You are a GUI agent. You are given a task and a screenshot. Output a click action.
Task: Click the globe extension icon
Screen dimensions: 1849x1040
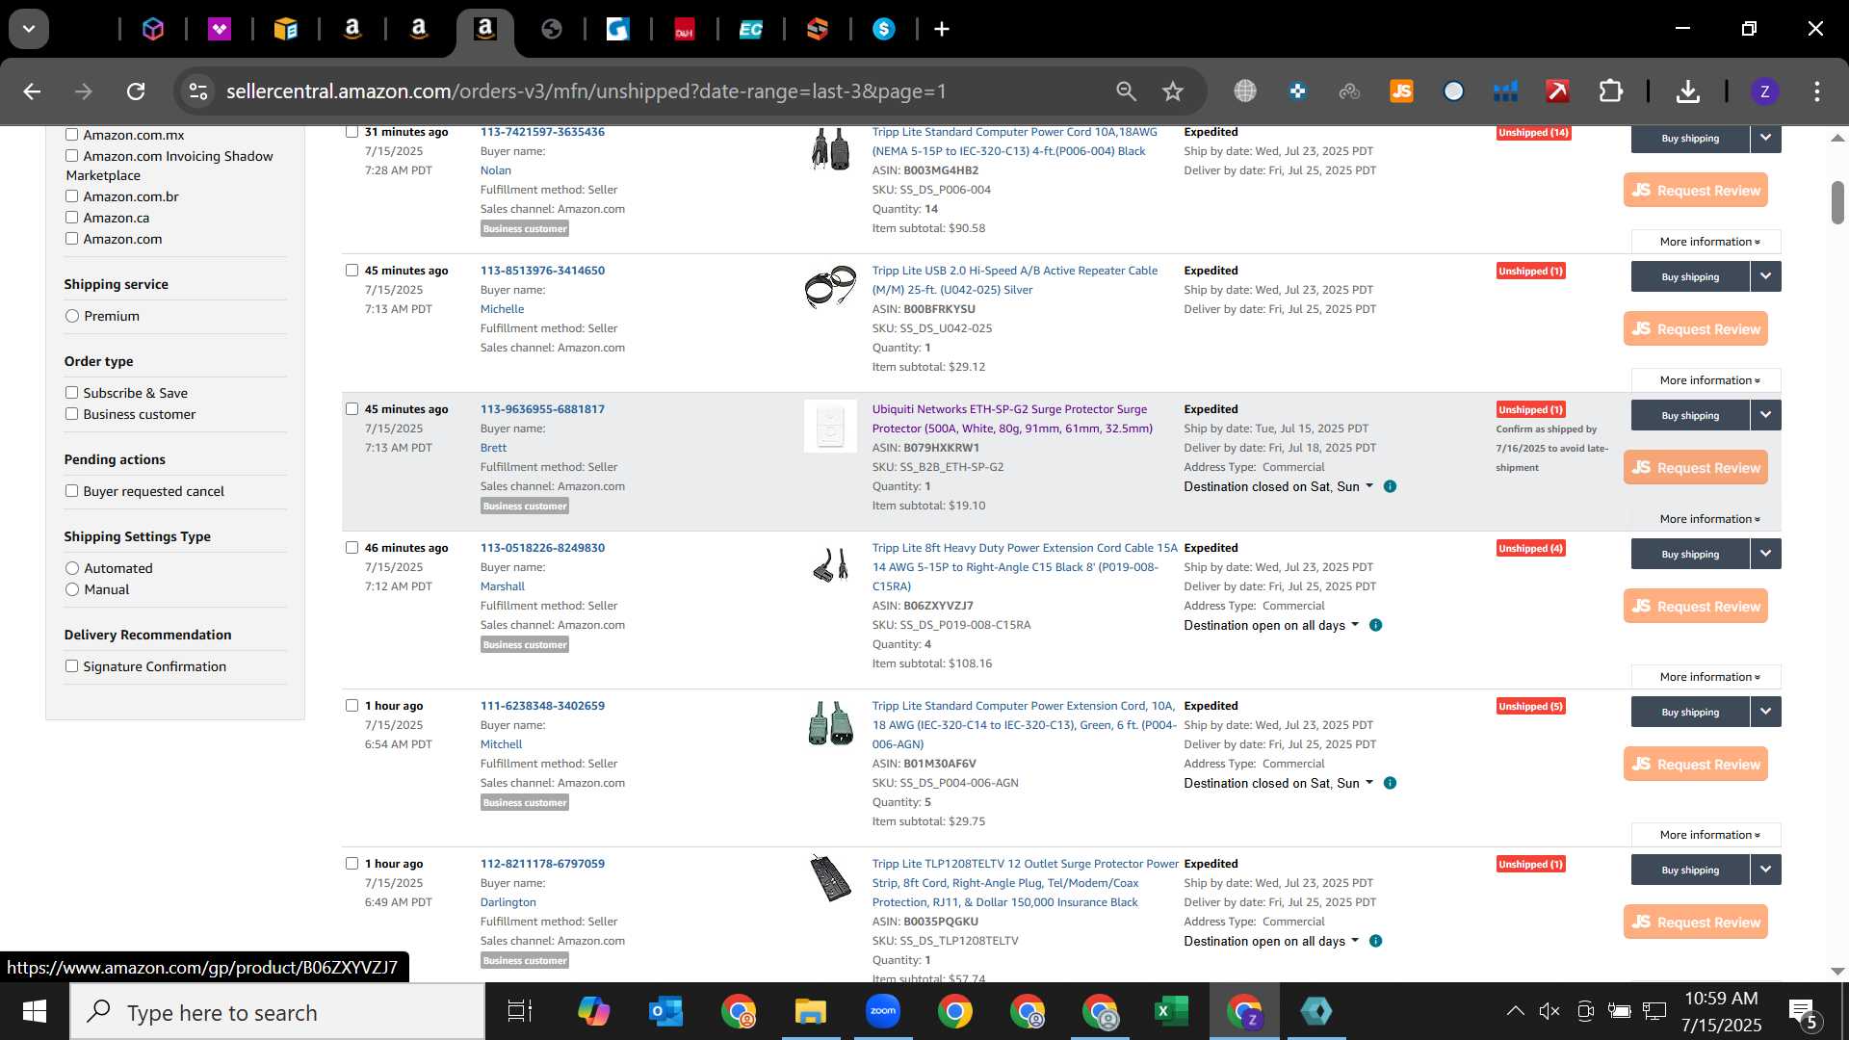click(x=1245, y=91)
